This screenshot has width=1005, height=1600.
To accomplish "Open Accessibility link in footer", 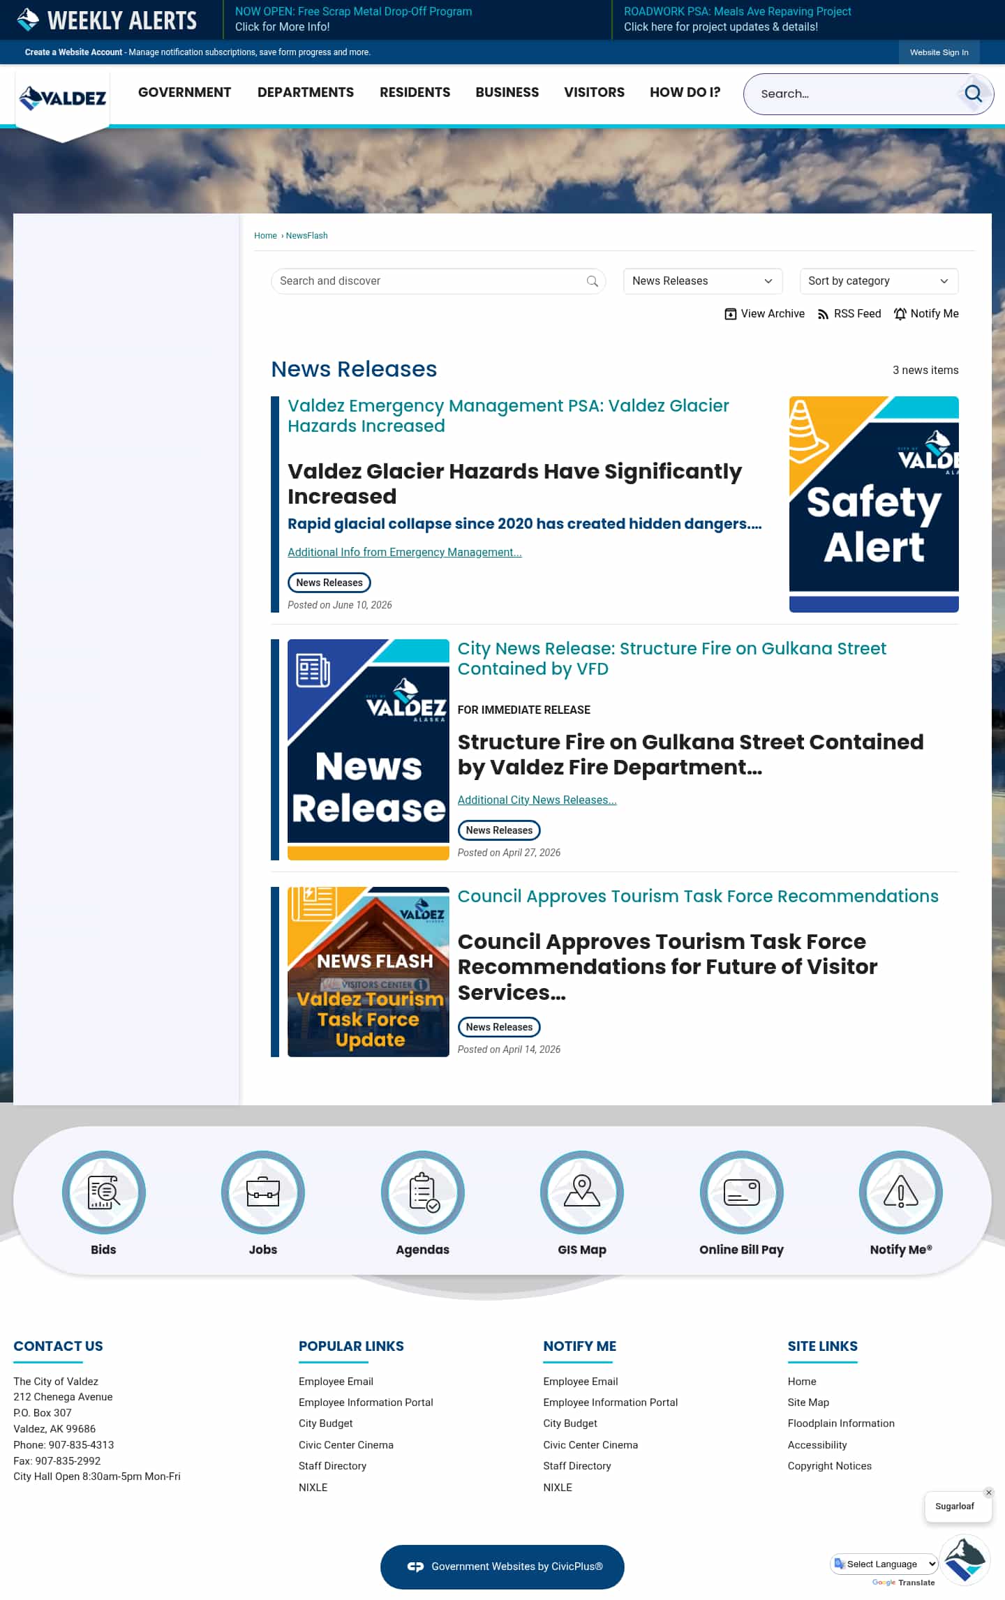I will pos(817,1445).
